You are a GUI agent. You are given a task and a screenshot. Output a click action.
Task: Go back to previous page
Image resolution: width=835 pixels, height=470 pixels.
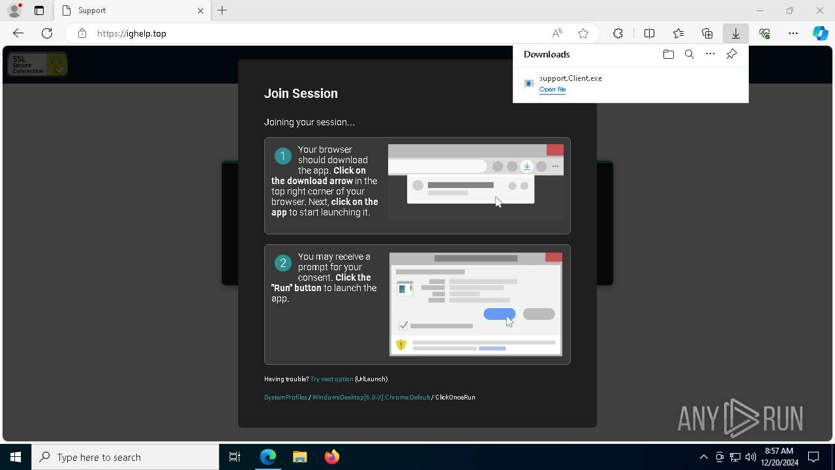point(18,33)
